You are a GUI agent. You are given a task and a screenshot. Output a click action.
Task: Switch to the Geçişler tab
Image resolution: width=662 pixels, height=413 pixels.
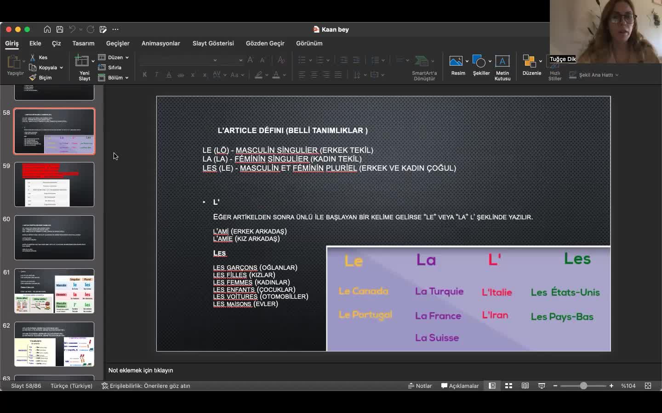coord(118,43)
